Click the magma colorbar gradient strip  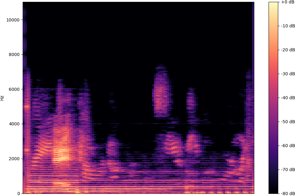pos(273,98)
